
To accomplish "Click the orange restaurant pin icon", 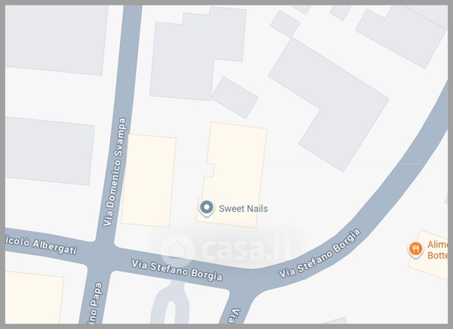I will (416, 249).
